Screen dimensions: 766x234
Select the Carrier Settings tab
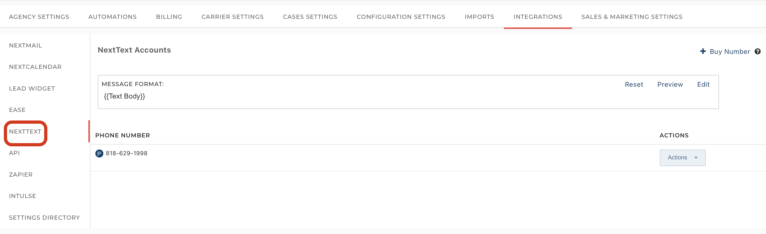pos(233,17)
